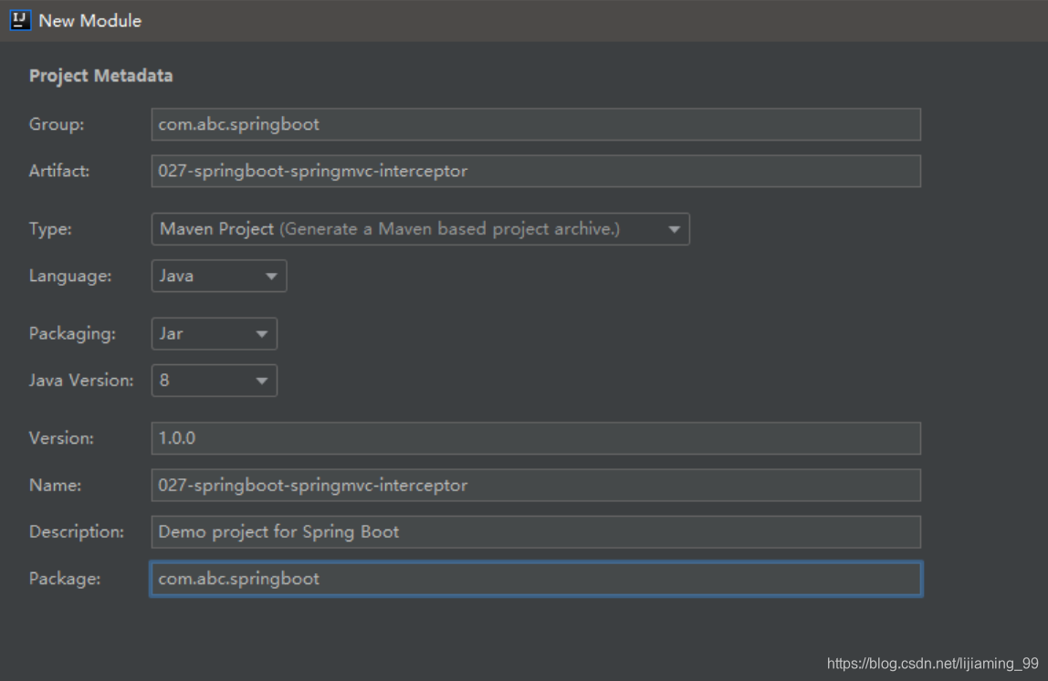Click the Name input field
This screenshot has width=1048, height=681.
point(536,485)
